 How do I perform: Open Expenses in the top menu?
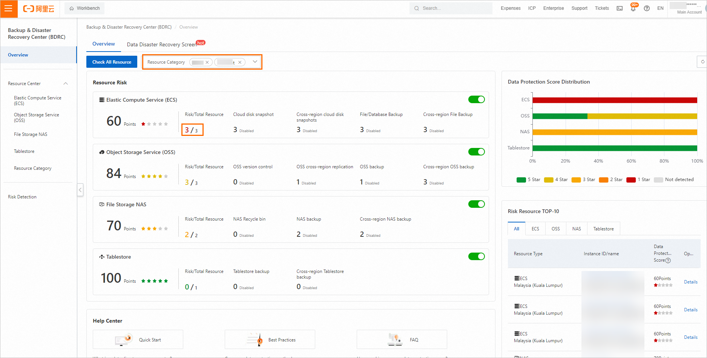(511, 8)
